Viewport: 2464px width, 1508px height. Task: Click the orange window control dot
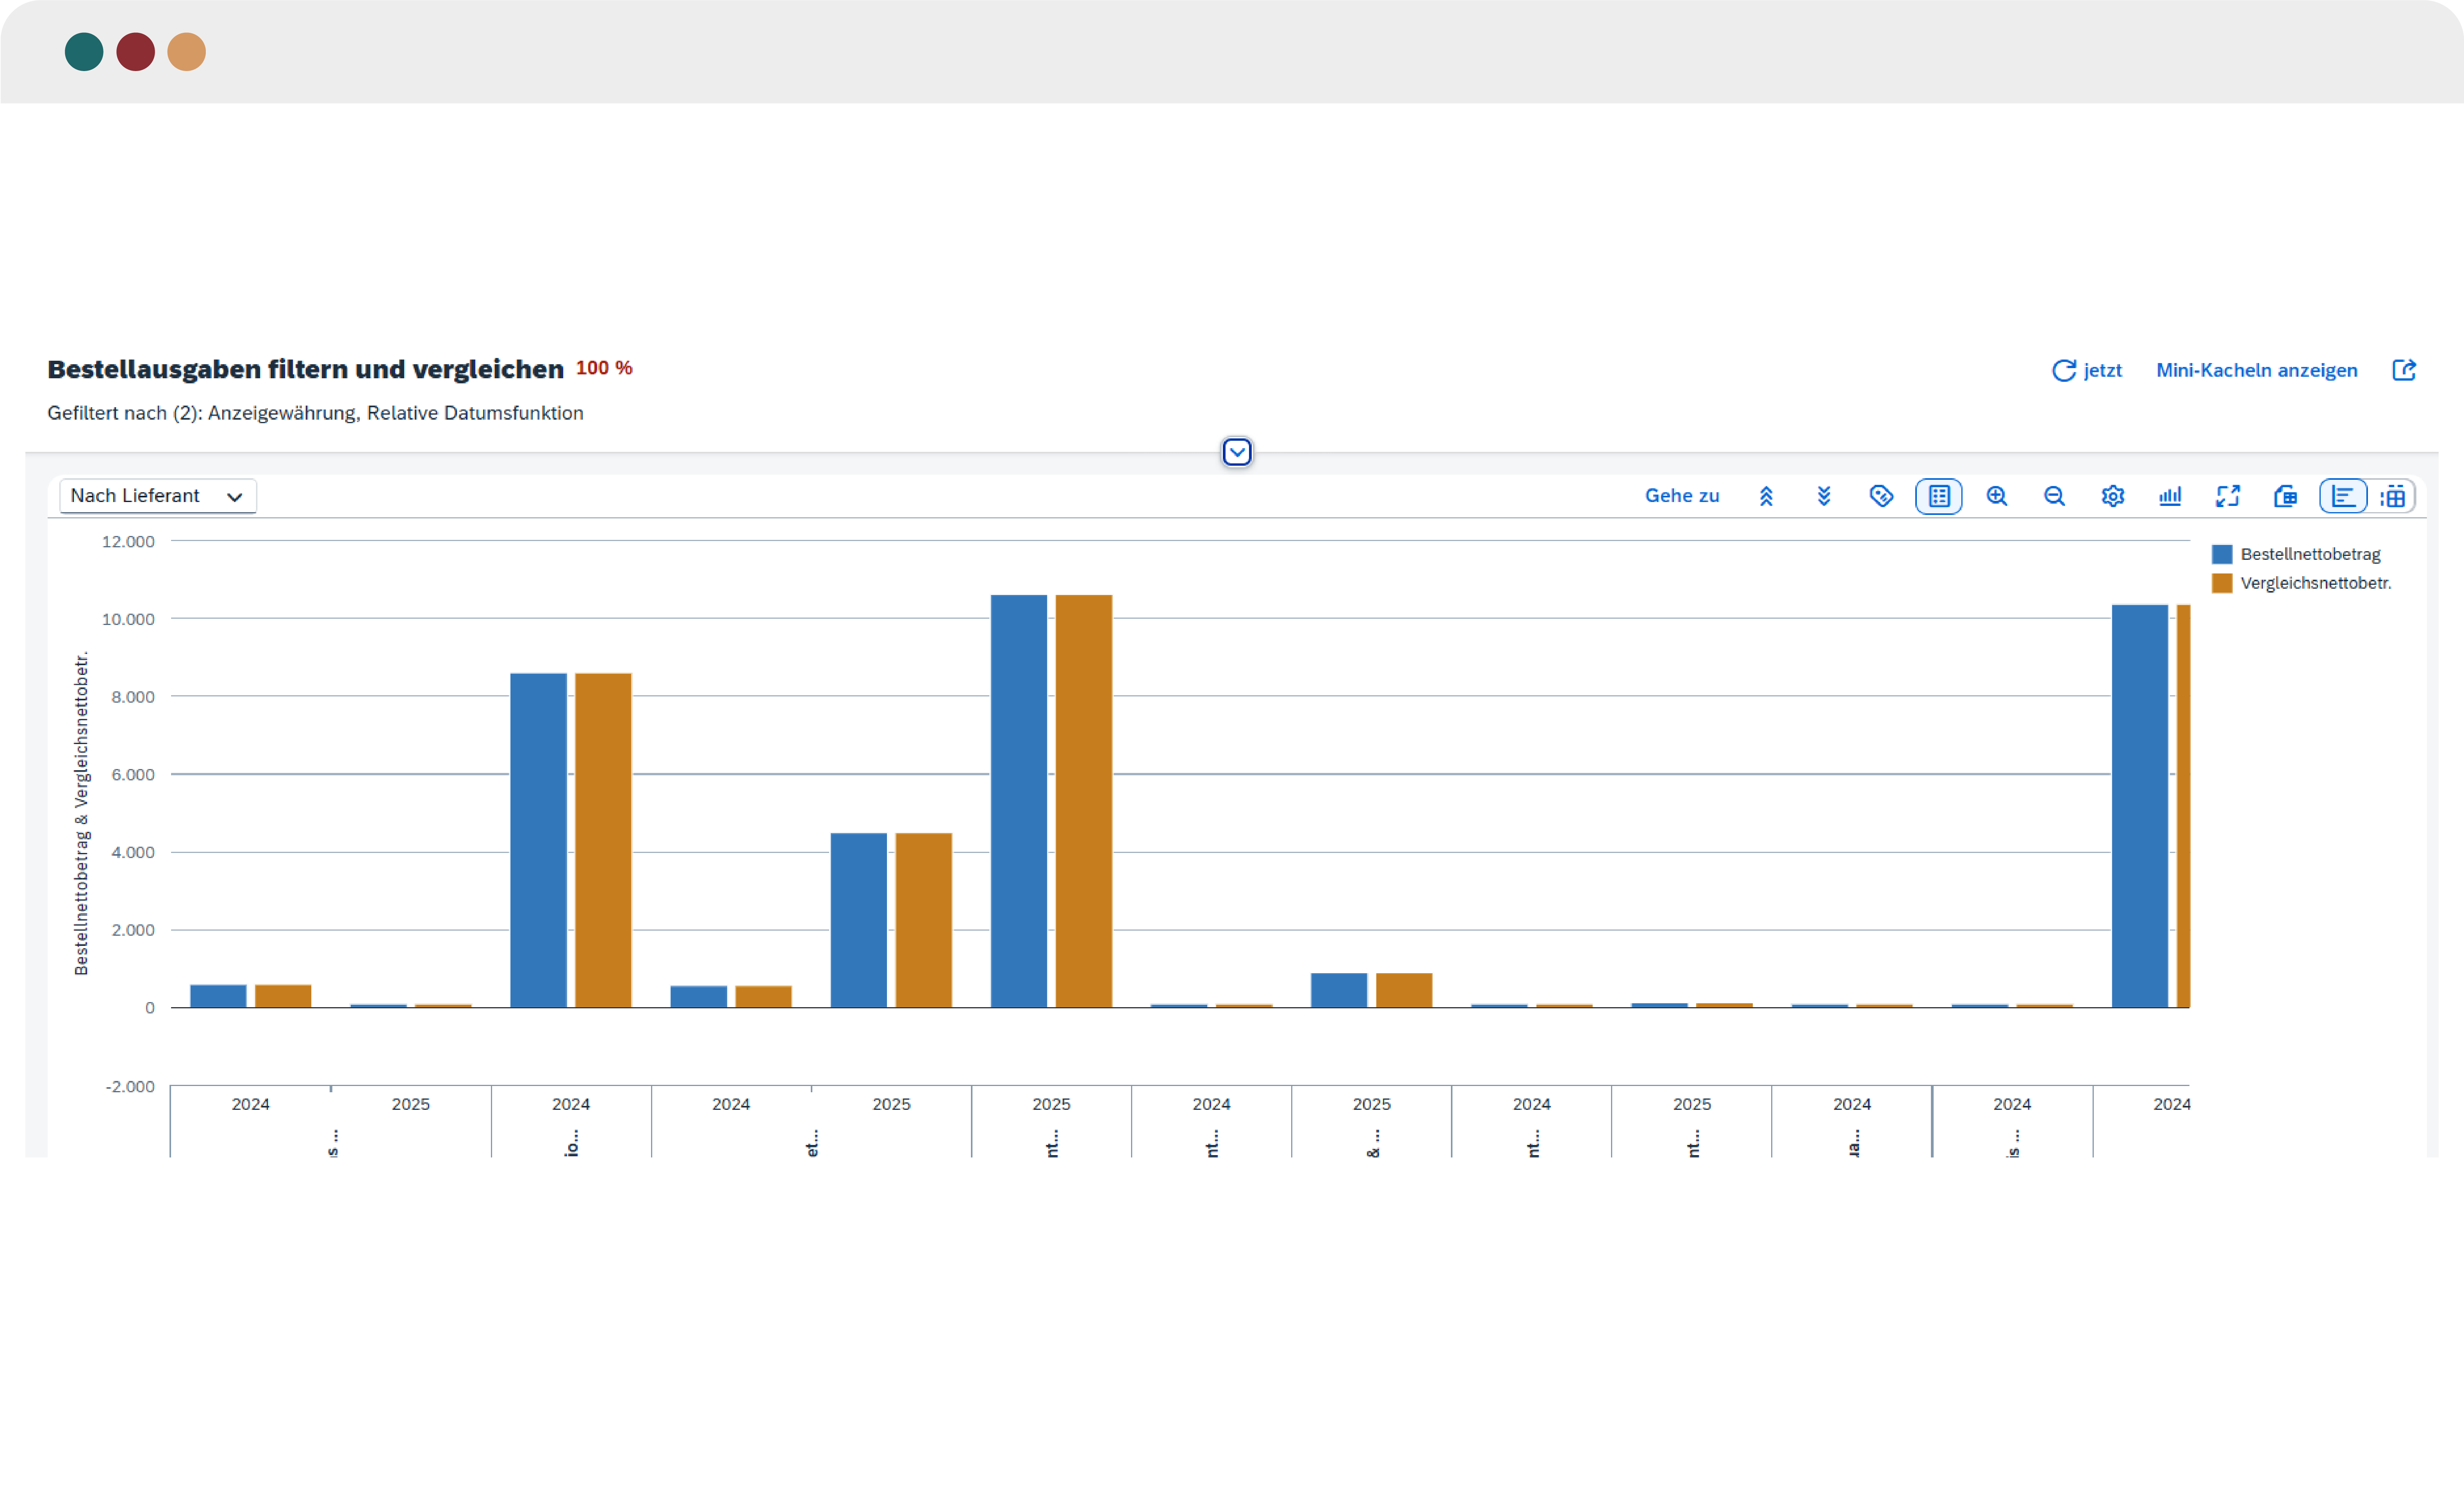tap(186, 52)
